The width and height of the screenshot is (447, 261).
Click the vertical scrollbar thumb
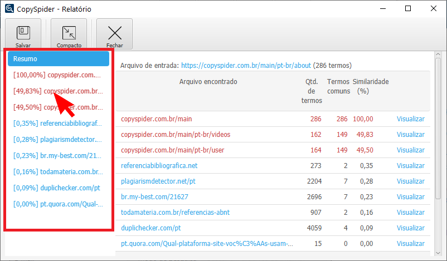click(438, 129)
